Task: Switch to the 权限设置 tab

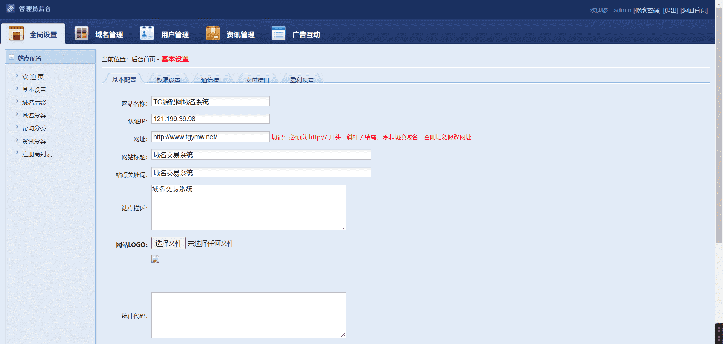Action: (168, 80)
